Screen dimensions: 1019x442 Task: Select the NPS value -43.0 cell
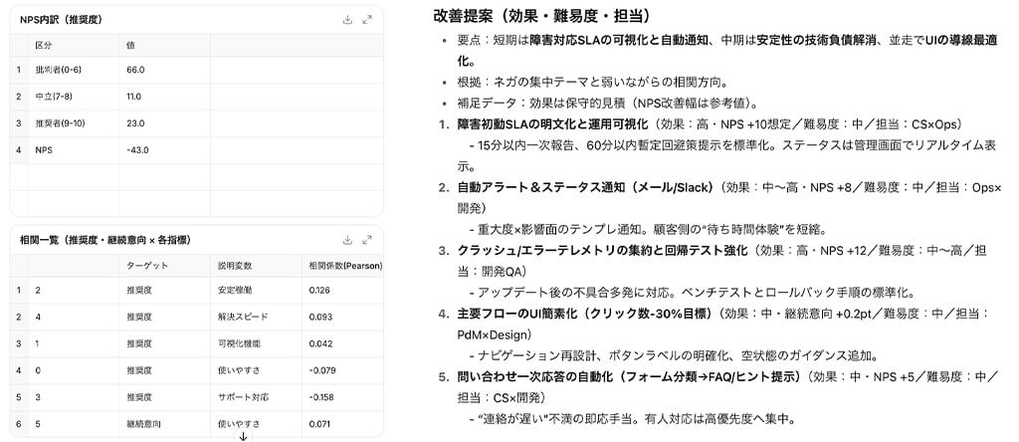click(x=136, y=149)
